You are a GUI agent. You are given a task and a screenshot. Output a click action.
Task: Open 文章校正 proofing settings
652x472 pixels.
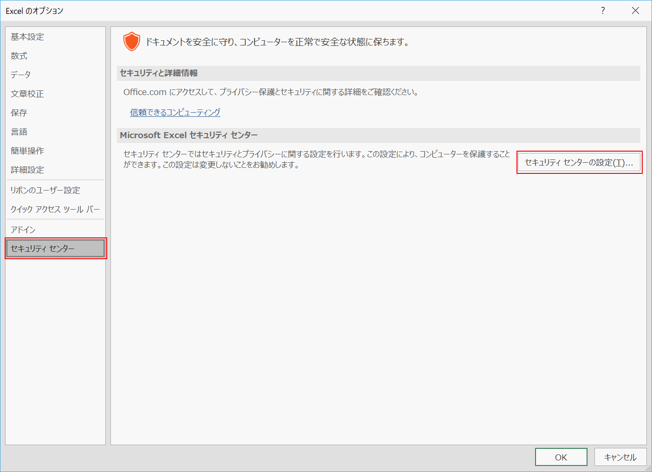pyautogui.click(x=27, y=94)
